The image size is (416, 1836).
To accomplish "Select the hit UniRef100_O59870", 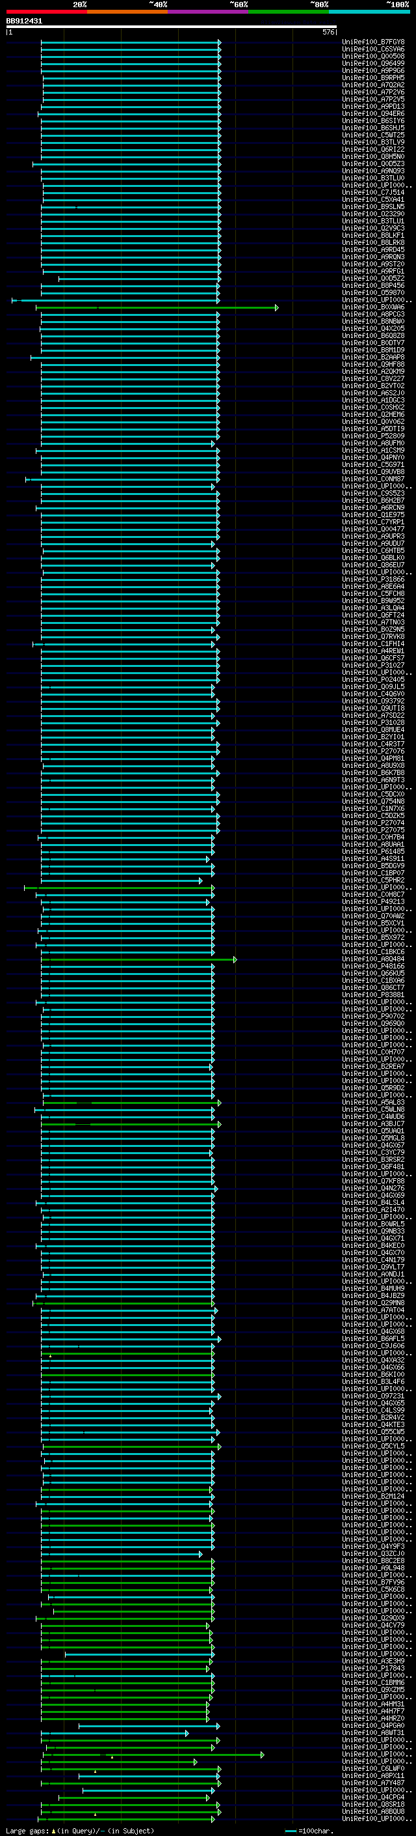I will pyautogui.click(x=373, y=293).
